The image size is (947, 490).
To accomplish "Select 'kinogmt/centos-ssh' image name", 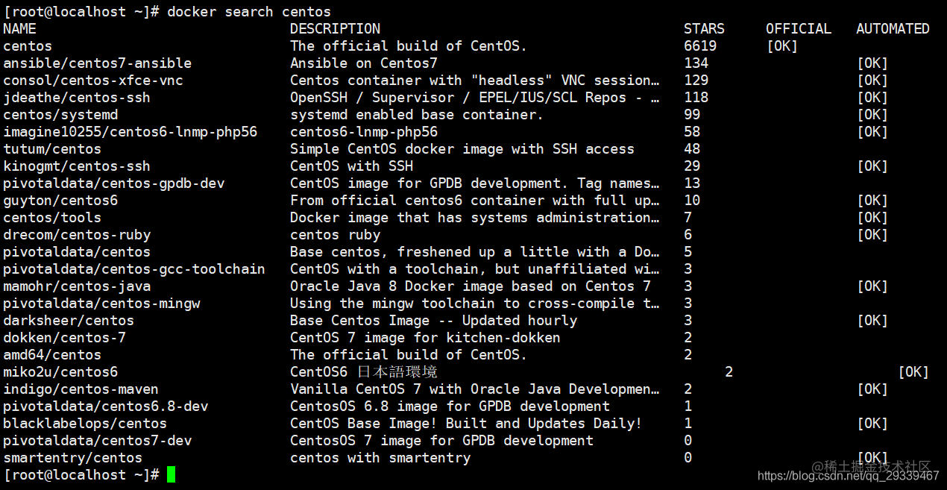I will pyautogui.click(x=77, y=166).
